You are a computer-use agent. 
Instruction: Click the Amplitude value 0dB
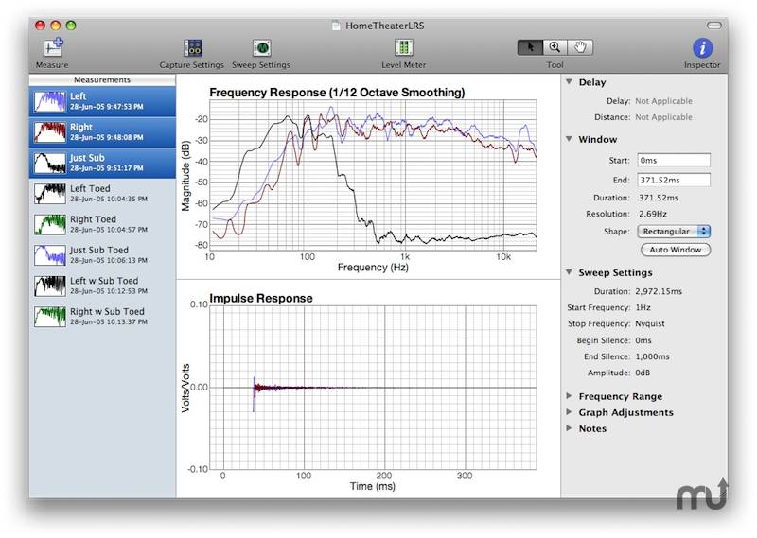[643, 373]
